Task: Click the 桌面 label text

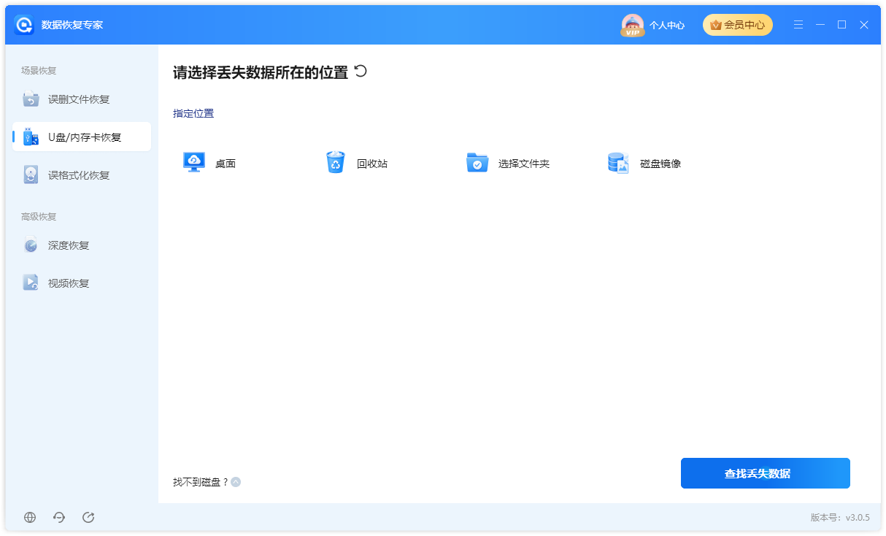Action: pyautogui.click(x=226, y=164)
